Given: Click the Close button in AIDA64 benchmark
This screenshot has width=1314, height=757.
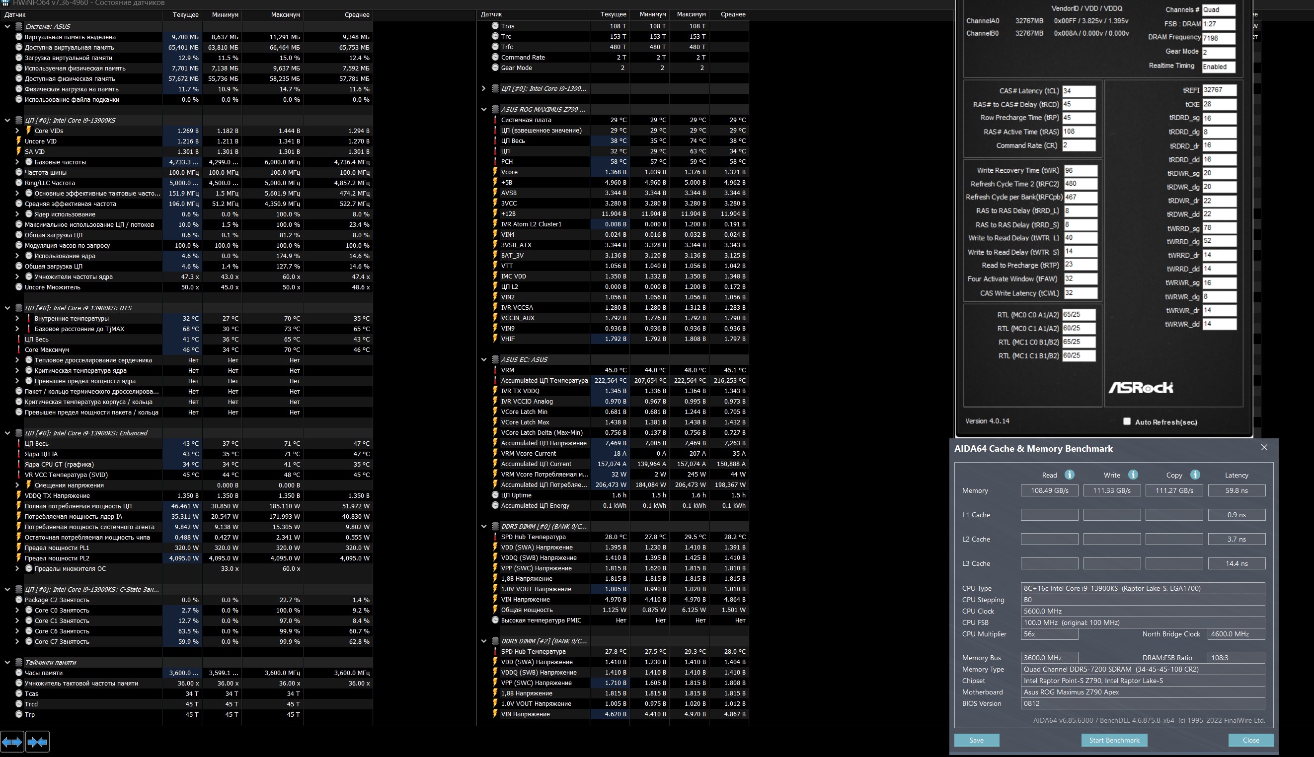Looking at the screenshot, I should [1250, 740].
